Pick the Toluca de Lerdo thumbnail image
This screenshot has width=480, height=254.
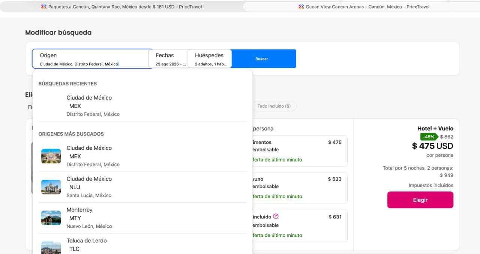[51, 247]
